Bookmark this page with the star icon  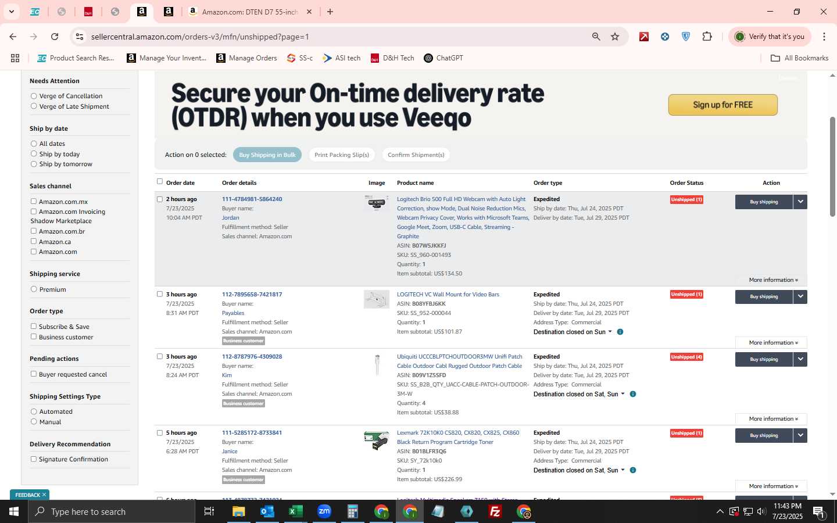pos(615,37)
